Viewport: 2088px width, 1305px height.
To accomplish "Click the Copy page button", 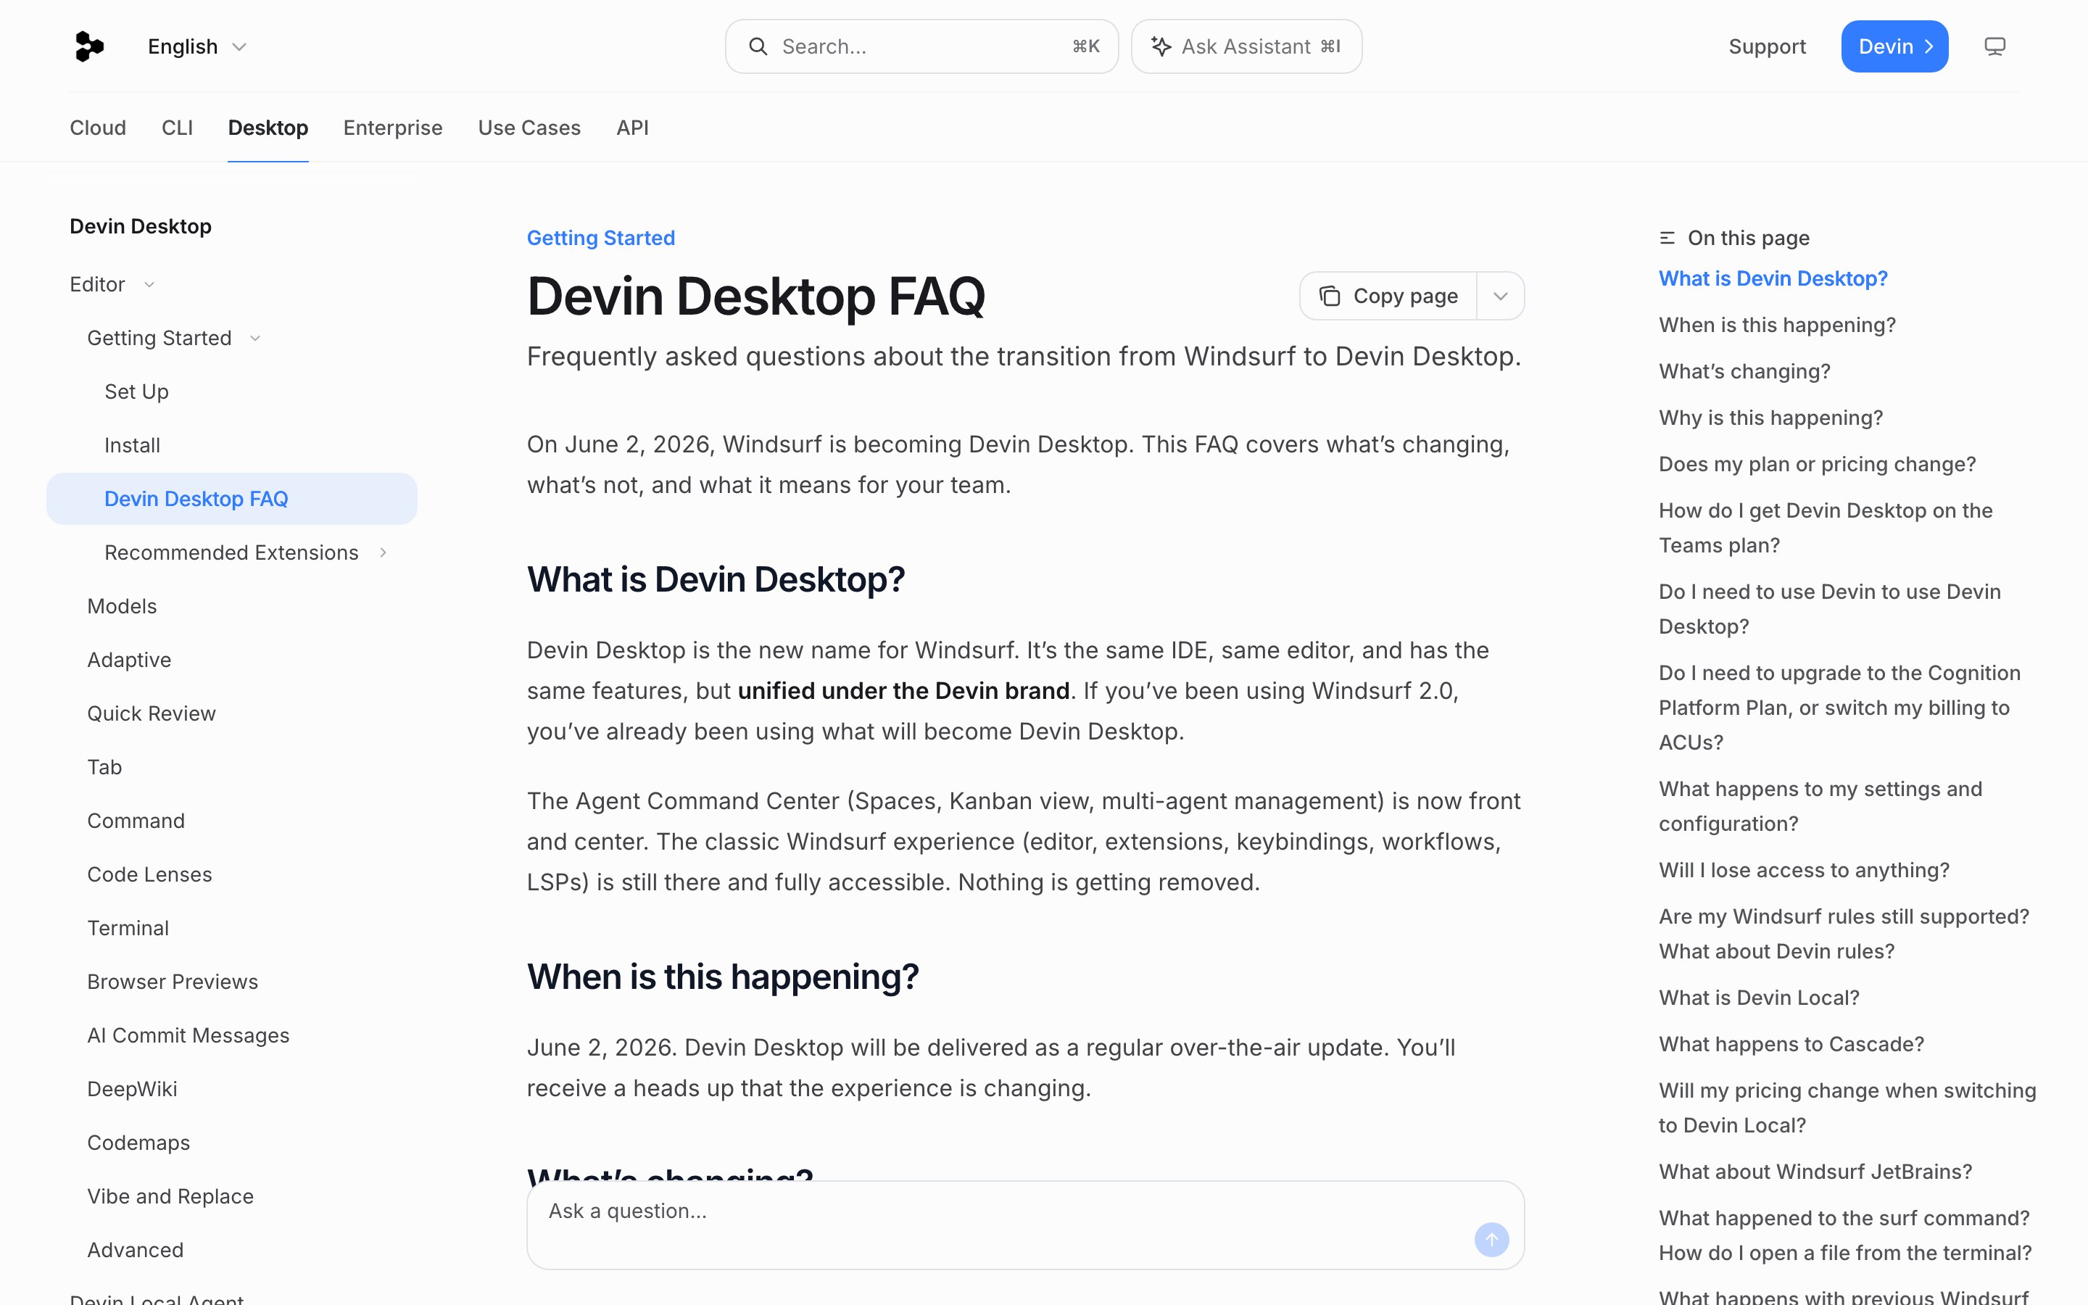I will click(x=1388, y=296).
